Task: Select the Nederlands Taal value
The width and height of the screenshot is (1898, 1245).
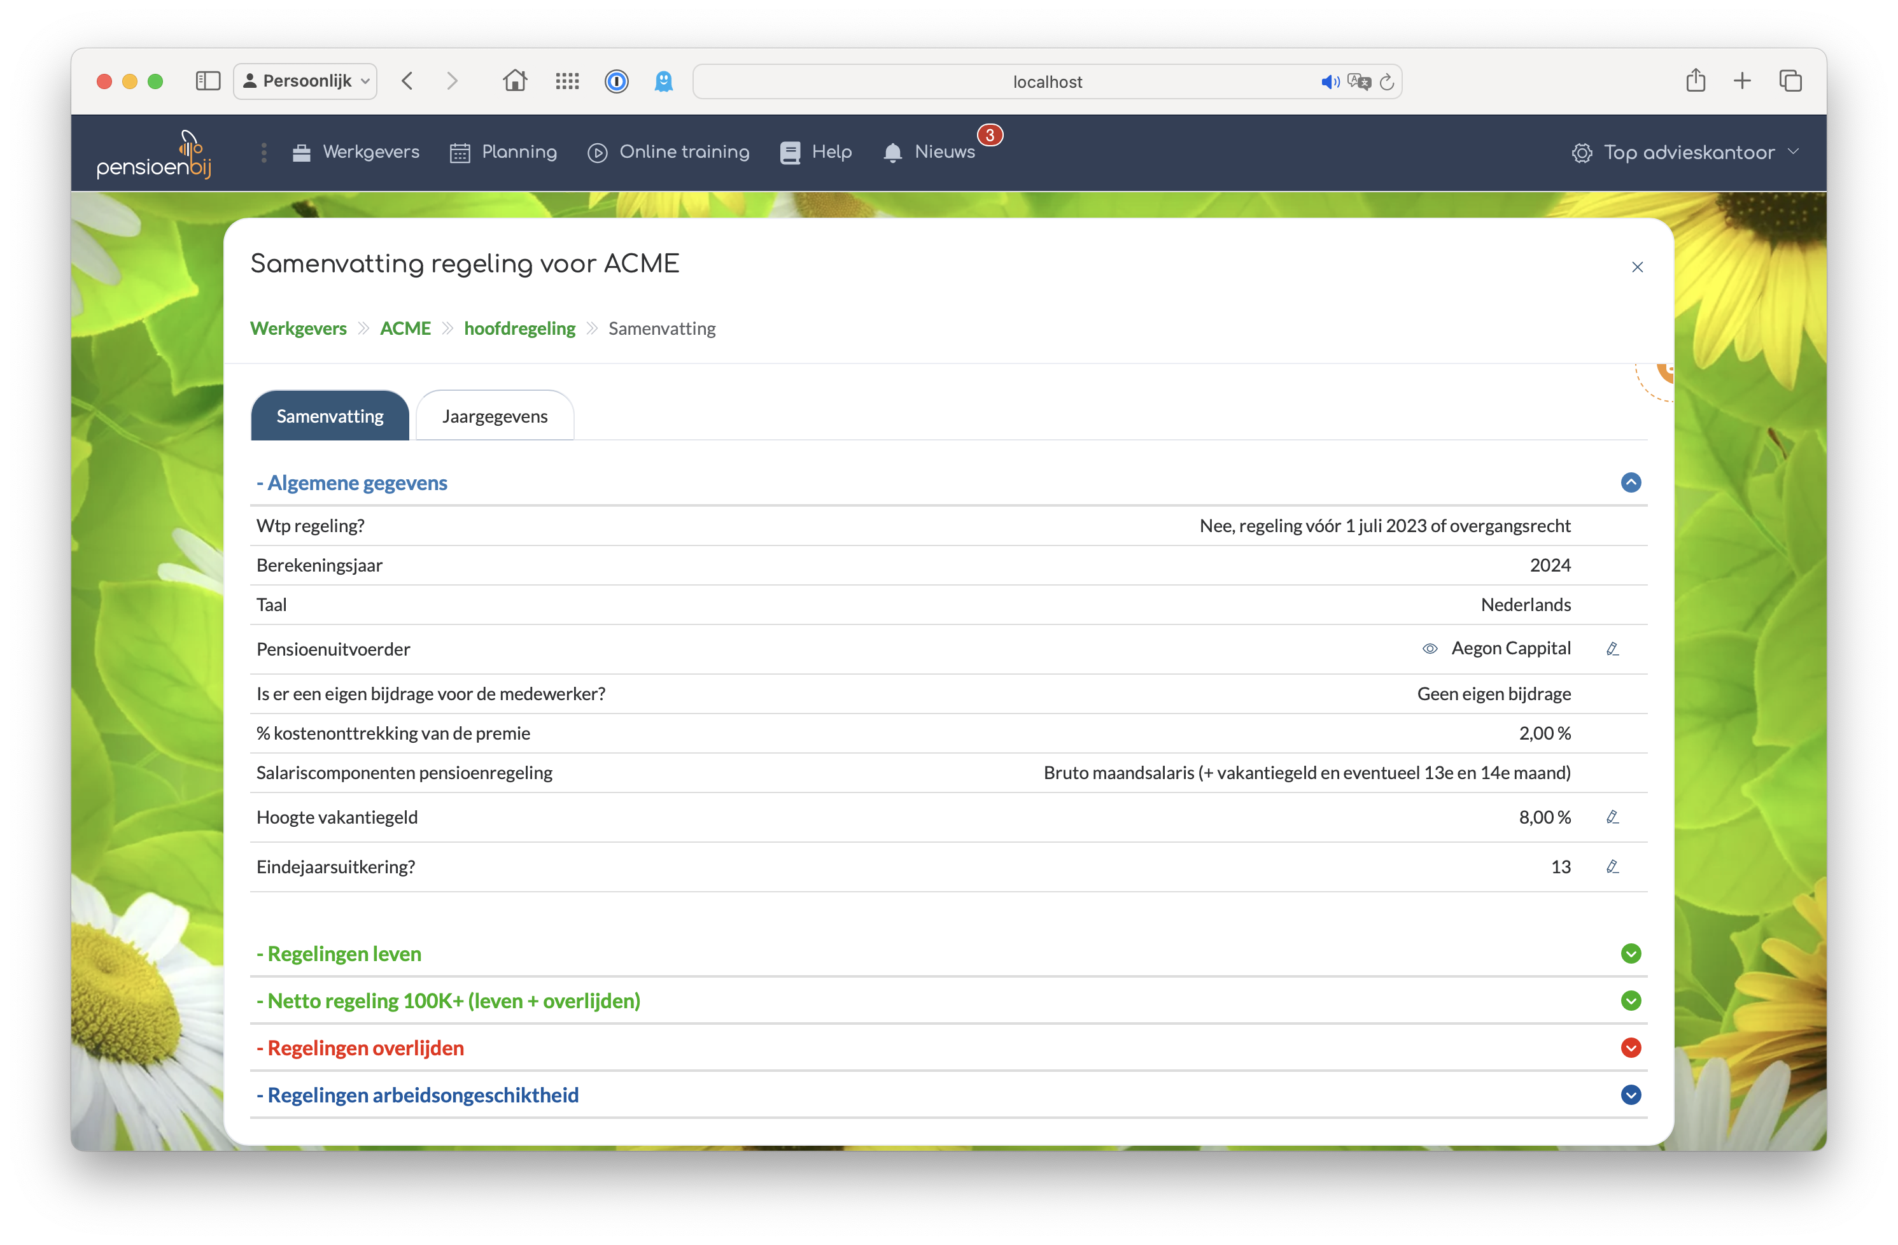Action: click(x=1526, y=605)
